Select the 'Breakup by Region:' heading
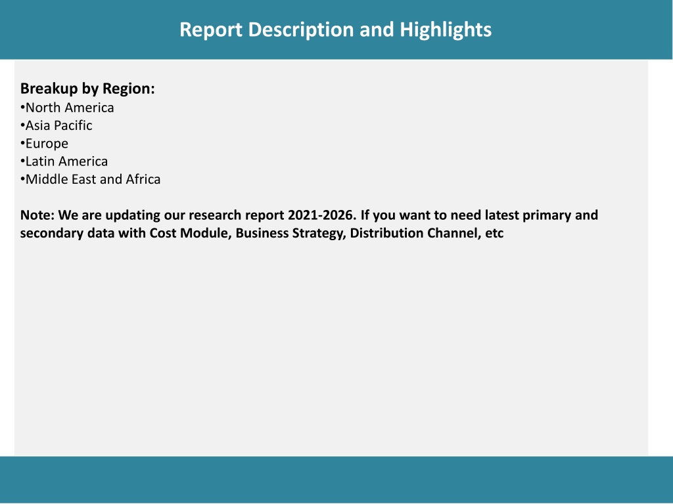The image size is (673, 504). click(x=87, y=89)
